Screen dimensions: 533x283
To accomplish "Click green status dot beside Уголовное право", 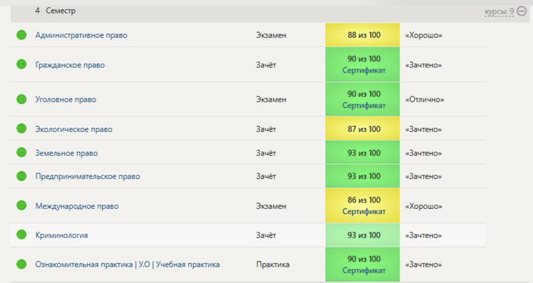I will [x=22, y=99].
